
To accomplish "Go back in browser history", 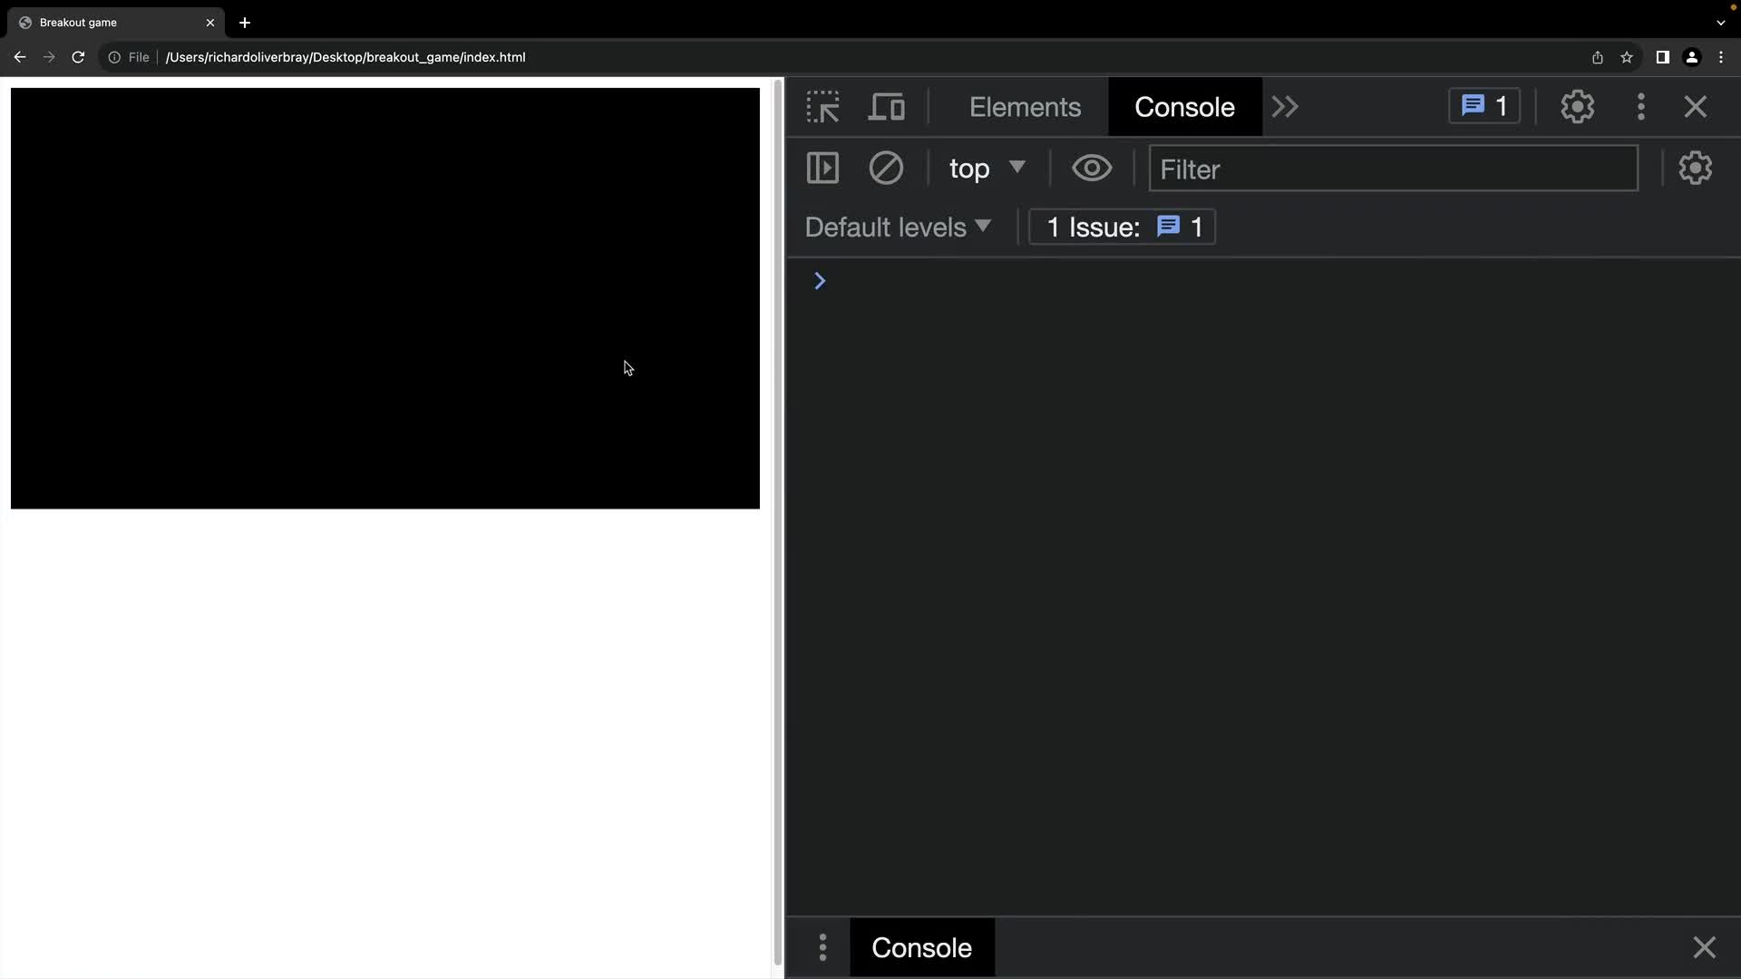I will (20, 57).
